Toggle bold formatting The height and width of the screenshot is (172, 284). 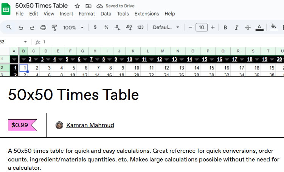(225, 28)
